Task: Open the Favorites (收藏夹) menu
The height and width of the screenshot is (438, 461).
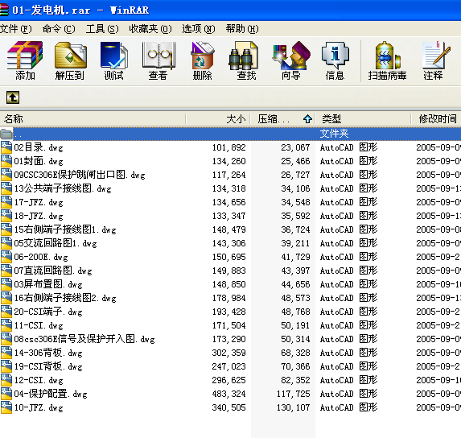Action: point(150,29)
